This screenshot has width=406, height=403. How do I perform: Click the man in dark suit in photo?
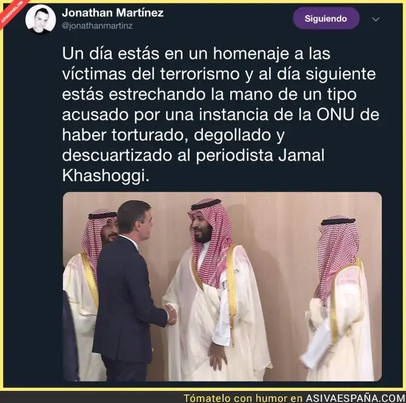click(127, 290)
